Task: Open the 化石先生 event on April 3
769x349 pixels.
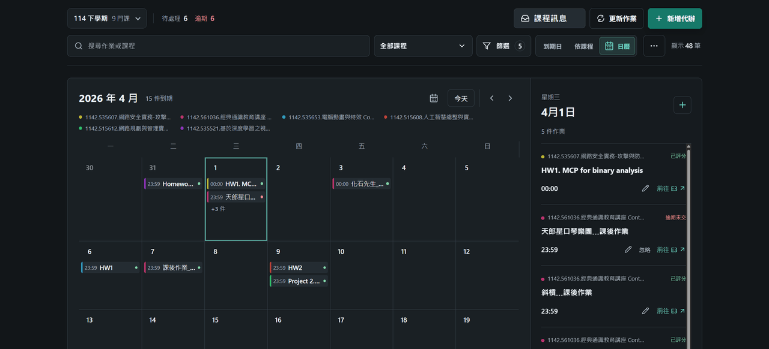Action: coord(362,184)
